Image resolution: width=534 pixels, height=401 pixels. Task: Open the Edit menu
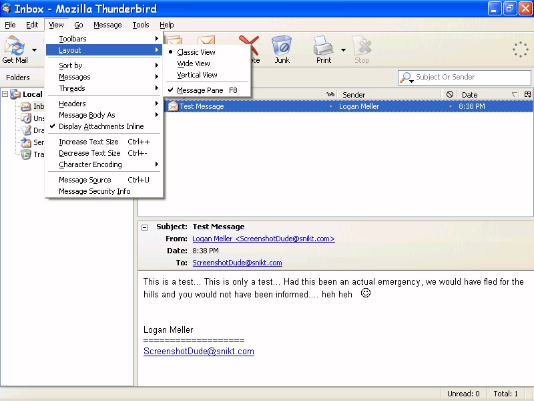click(x=32, y=25)
